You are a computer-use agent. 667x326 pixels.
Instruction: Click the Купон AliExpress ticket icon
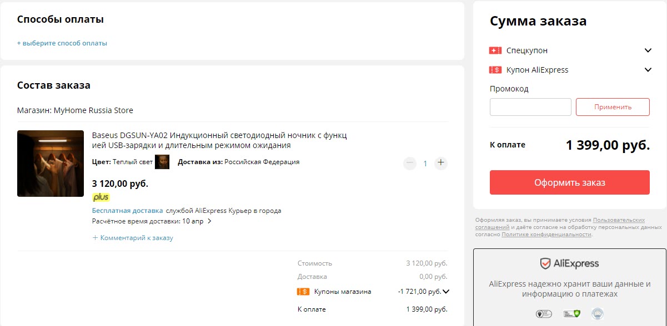[495, 70]
